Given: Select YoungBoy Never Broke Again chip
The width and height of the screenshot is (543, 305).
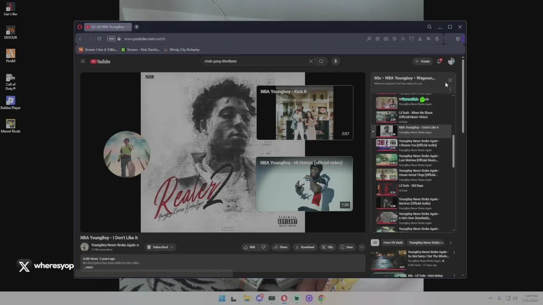Looking at the screenshot, I should pyautogui.click(x=426, y=243).
